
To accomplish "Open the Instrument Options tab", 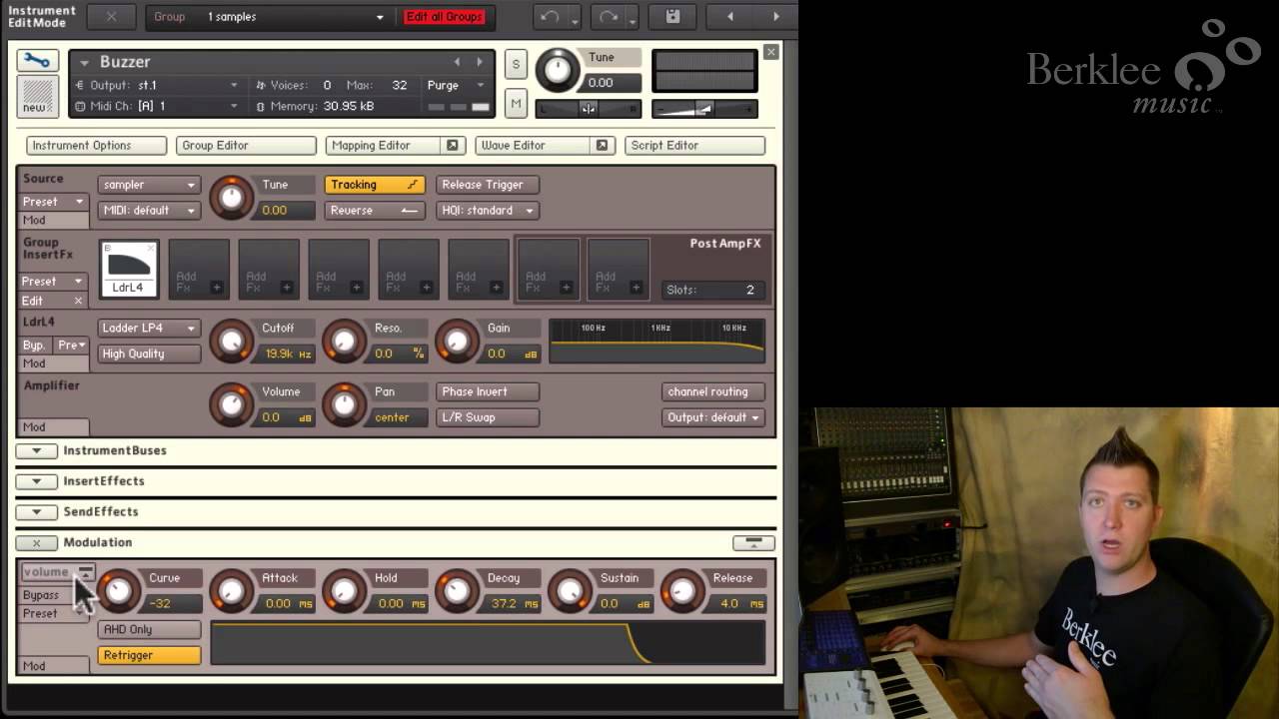I will click(96, 146).
